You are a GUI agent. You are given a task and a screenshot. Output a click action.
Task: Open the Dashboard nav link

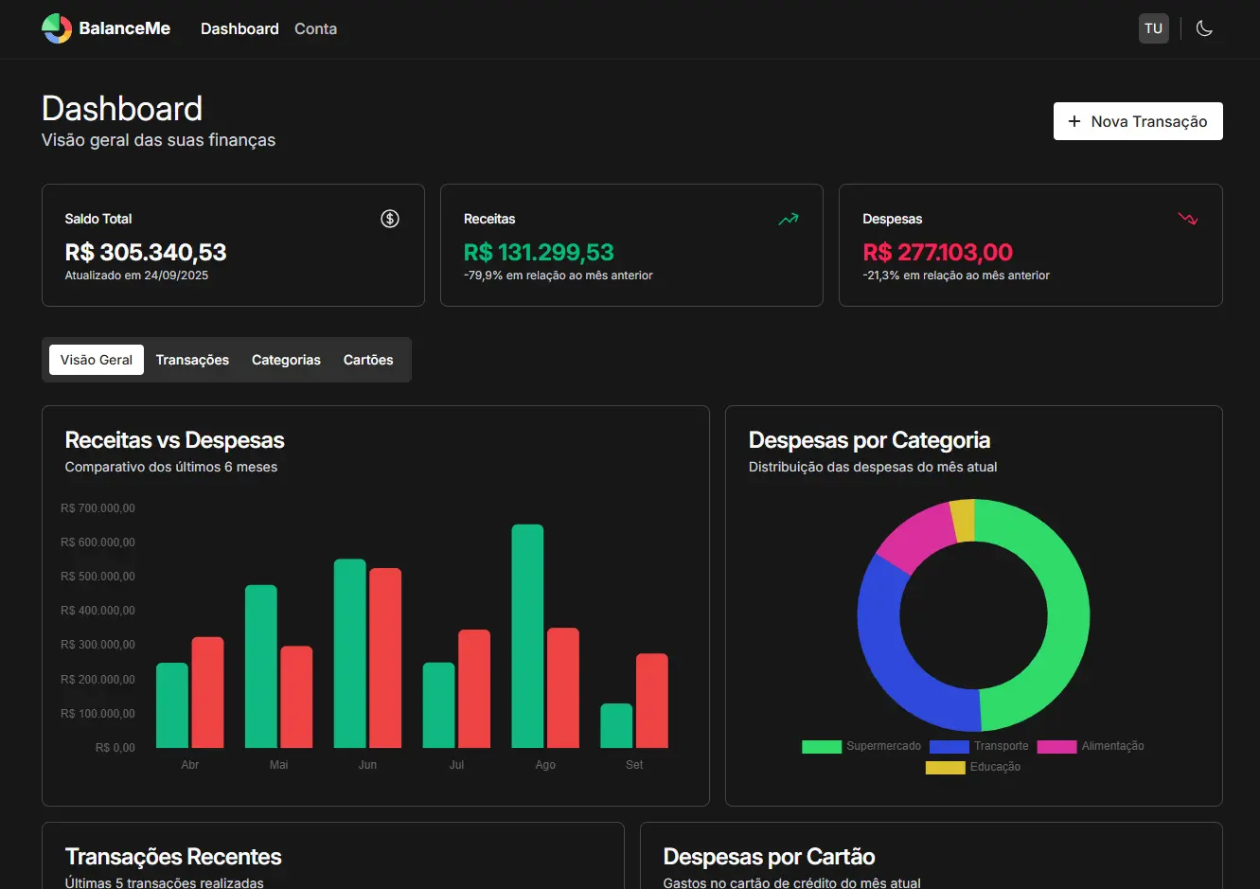(240, 28)
